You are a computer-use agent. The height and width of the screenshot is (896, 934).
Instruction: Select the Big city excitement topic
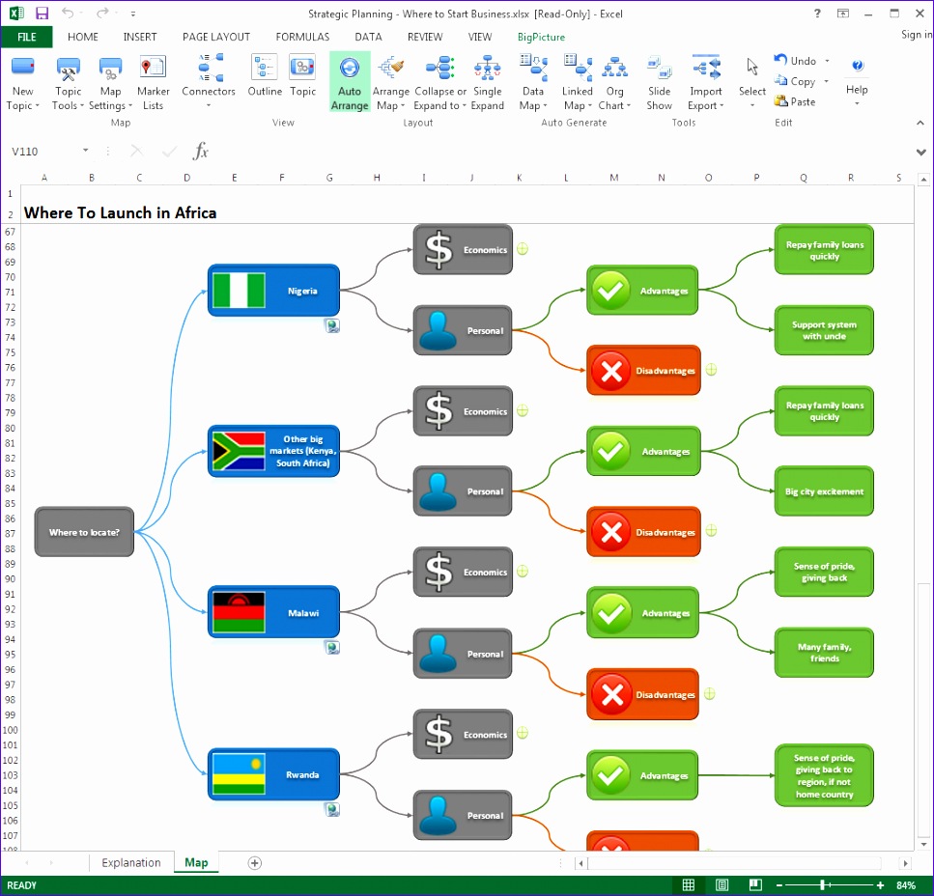click(824, 491)
